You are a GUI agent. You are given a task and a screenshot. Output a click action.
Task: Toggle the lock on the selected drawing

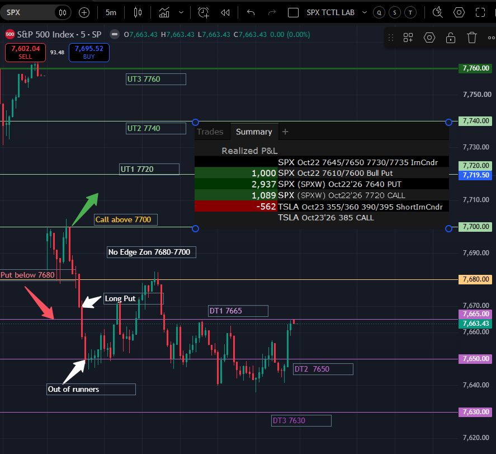click(x=451, y=38)
